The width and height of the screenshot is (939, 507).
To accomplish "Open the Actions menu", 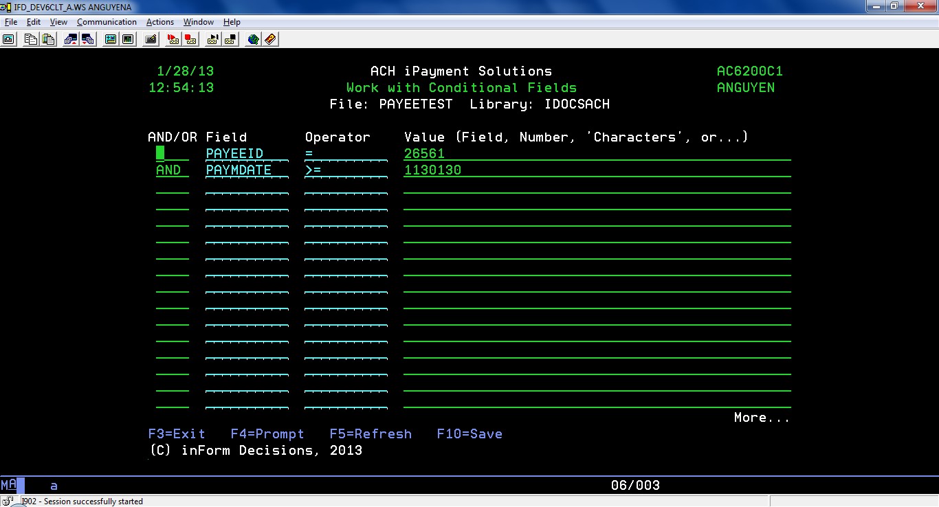I will click(159, 22).
